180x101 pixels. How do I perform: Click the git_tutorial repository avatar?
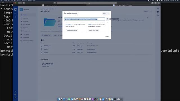click(21, 10)
